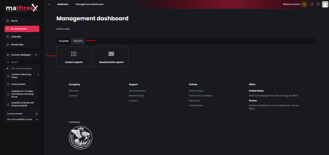
Task: Click the Calendar icon in the sidebar
Action: pos(8,37)
